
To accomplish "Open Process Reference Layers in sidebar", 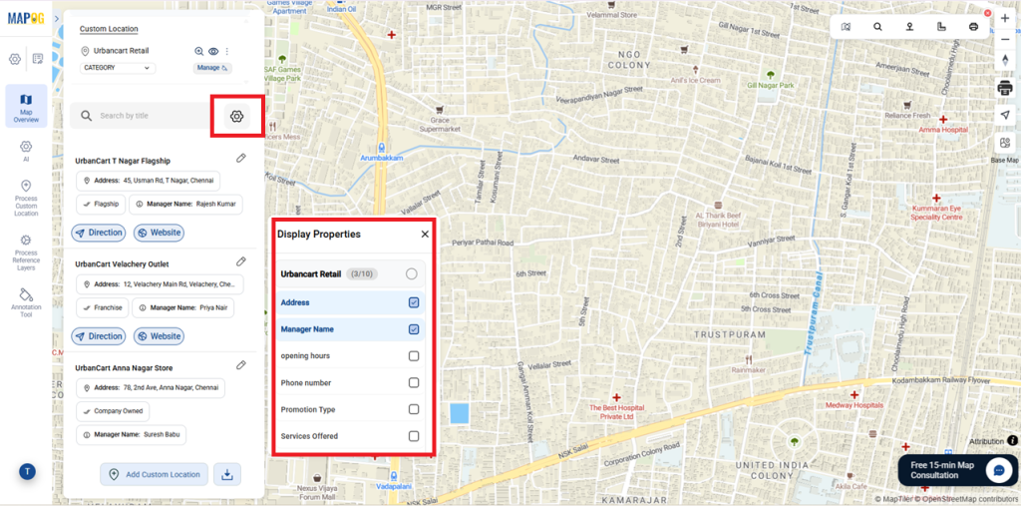I will (x=26, y=253).
